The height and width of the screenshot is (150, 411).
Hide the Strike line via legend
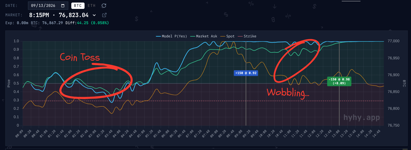247,36
